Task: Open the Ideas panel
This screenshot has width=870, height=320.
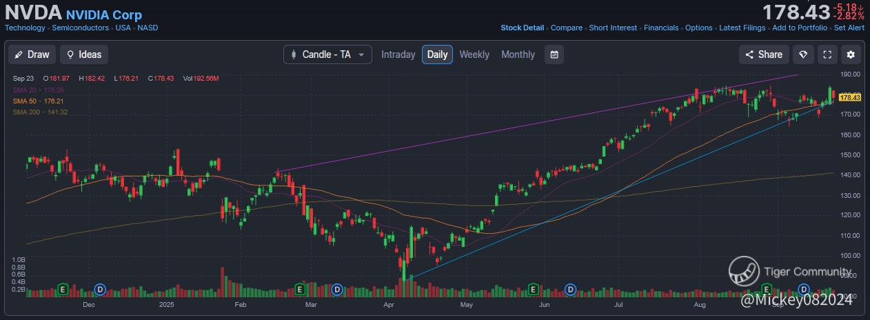Action: pos(84,54)
